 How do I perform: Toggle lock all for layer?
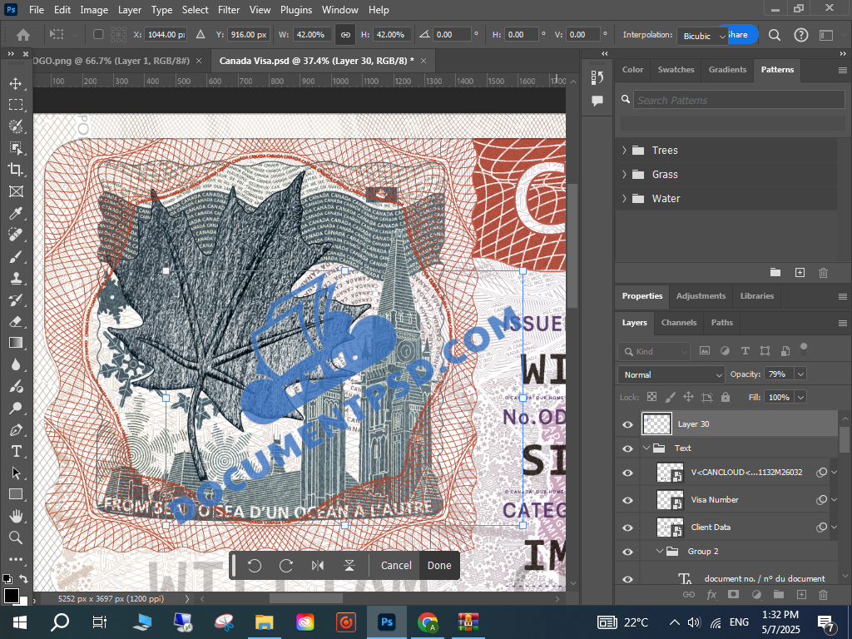coord(726,397)
